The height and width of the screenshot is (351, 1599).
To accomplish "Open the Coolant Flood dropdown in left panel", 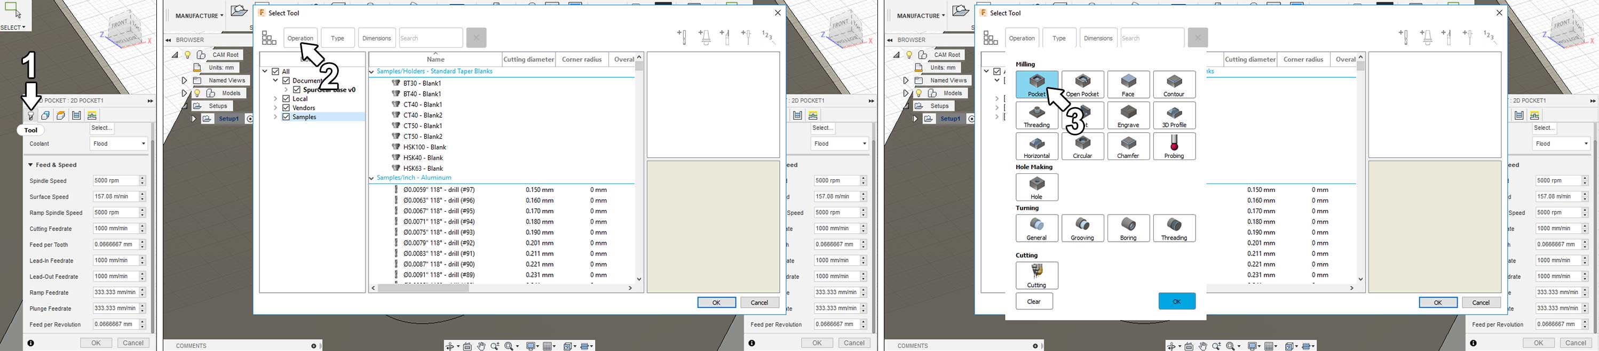I will point(118,144).
